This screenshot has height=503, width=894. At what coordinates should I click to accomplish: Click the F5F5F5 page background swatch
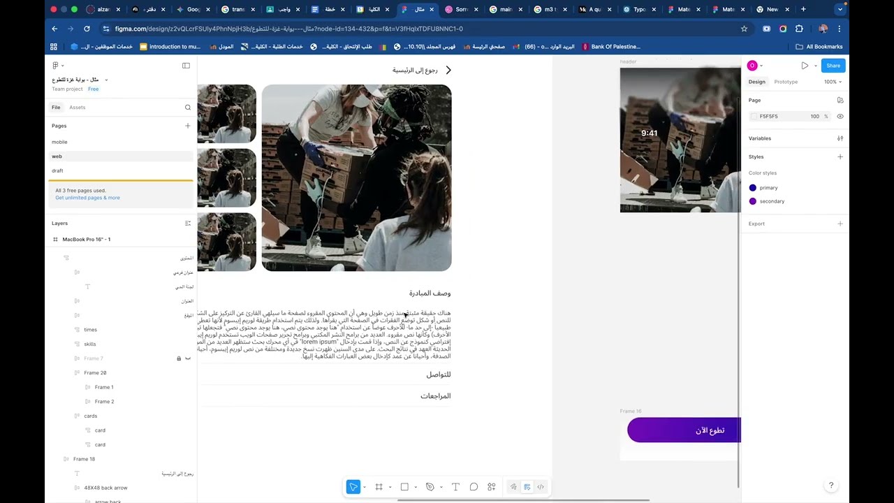click(754, 117)
